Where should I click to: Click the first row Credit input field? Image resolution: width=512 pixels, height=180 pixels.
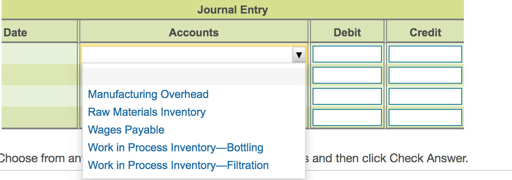pyautogui.click(x=425, y=54)
